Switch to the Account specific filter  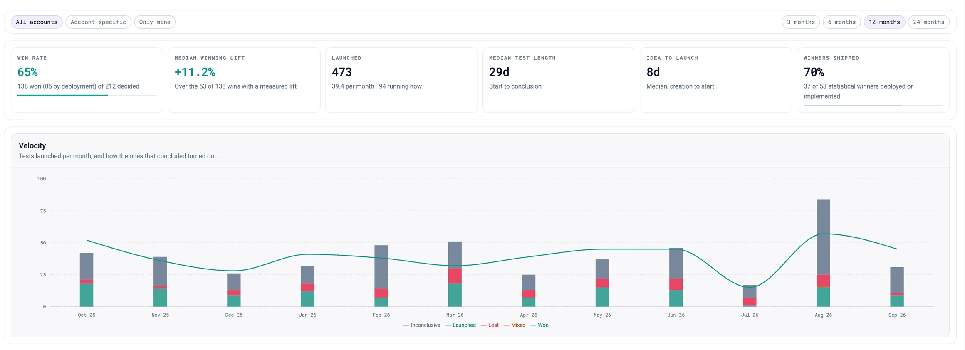click(x=98, y=22)
